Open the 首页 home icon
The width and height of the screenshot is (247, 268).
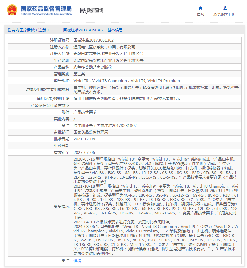(x=201, y=8)
